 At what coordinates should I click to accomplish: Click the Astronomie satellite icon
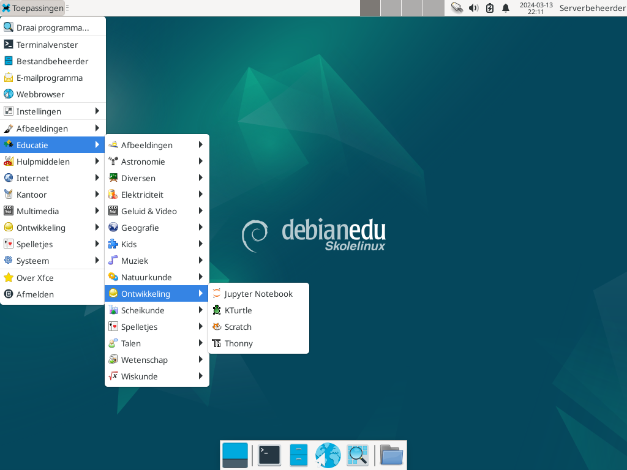pos(113,161)
